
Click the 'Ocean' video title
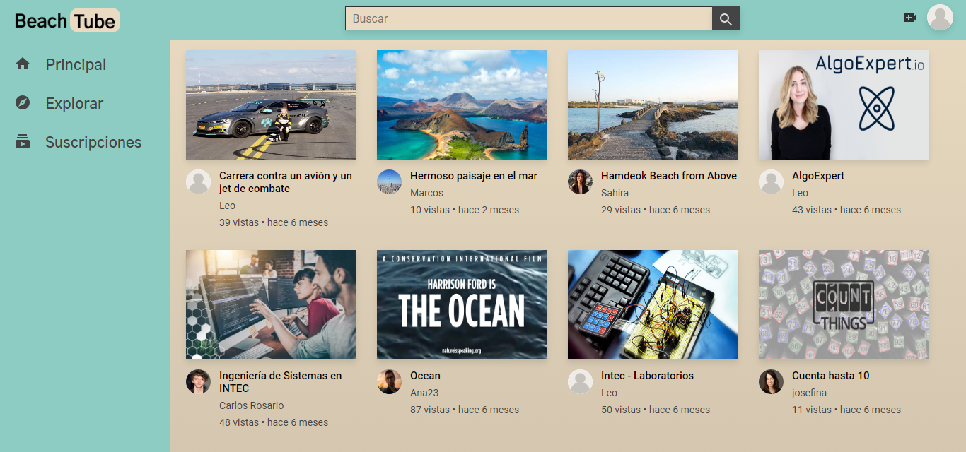click(x=425, y=376)
